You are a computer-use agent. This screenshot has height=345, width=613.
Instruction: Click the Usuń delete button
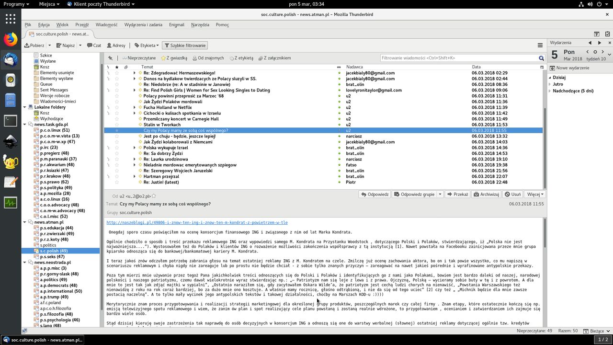(513, 195)
